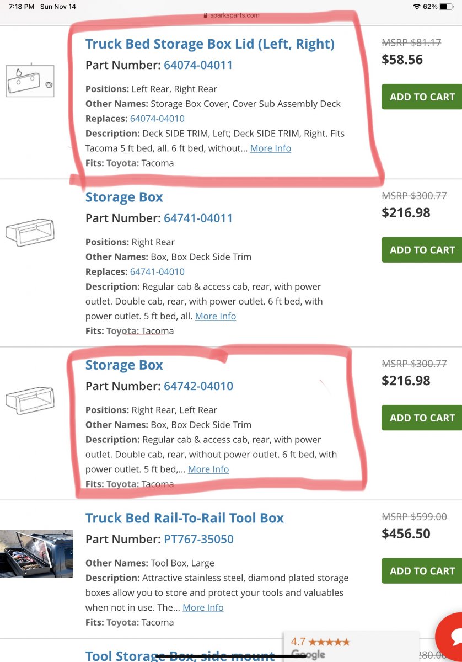462x662 pixels.
Task: Add the Rail-To-Rail Tool Box to cart
Action: [x=422, y=571]
